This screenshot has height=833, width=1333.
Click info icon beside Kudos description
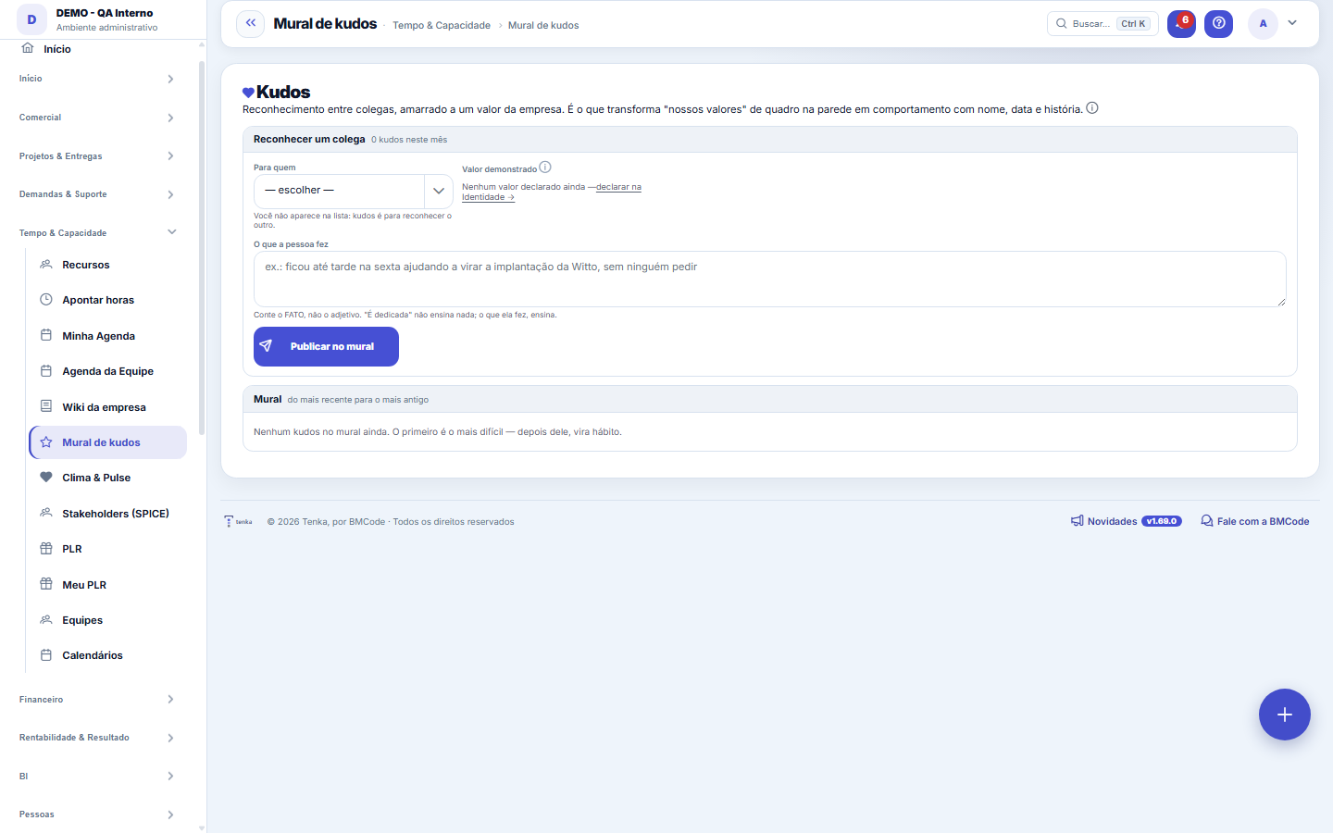[x=1092, y=108]
